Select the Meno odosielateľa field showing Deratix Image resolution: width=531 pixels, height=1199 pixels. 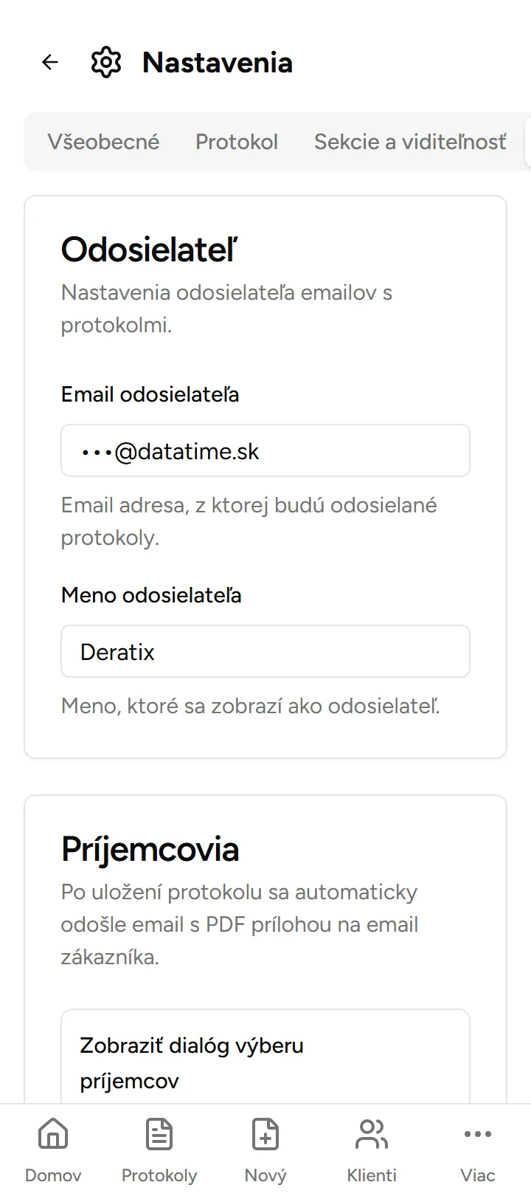[265, 651]
